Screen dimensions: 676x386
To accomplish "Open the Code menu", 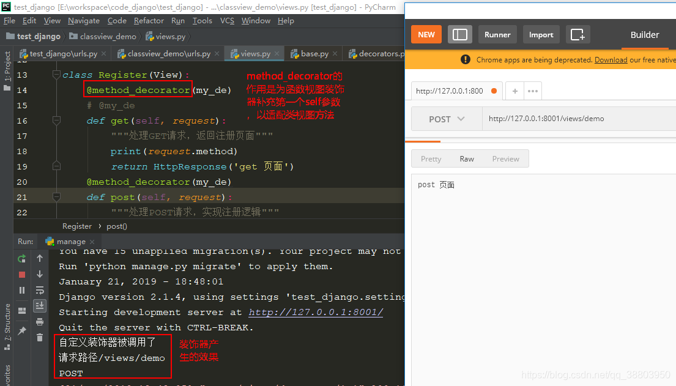I will point(117,21).
